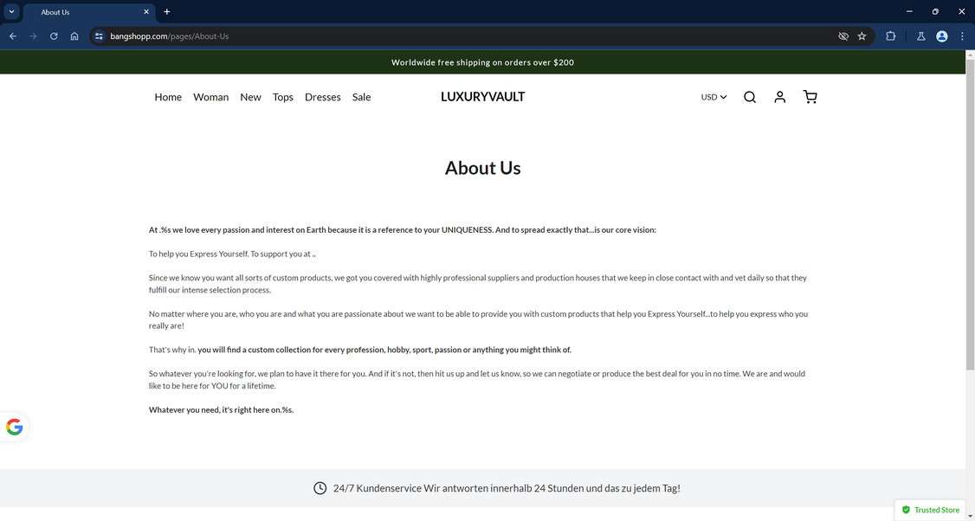Click the floating Google badge icon
975x521 pixels.
15,428
